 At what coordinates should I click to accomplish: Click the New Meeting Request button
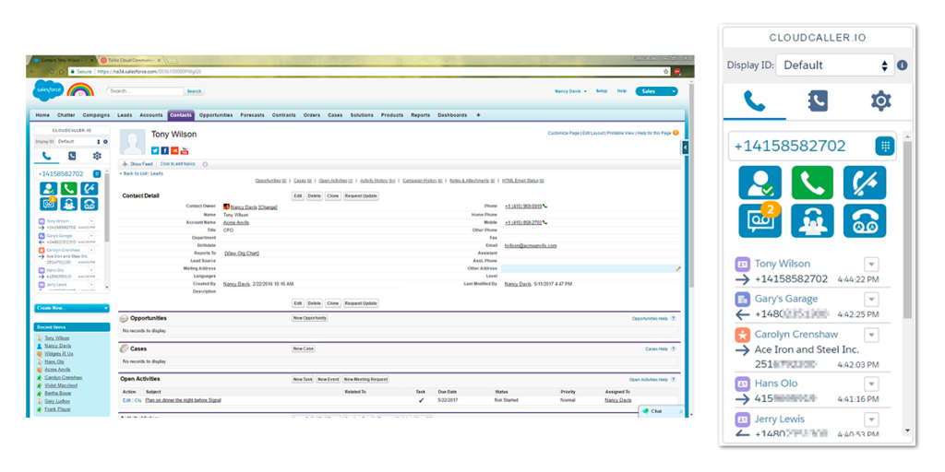point(365,379)
